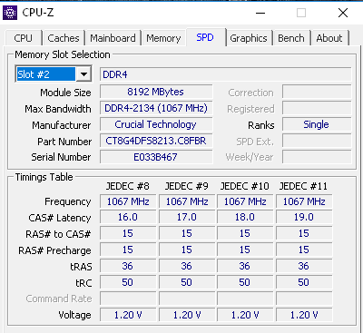The image size is (363, 333).
Task: Click the JEDEC #8 column header
Action: tap(128, 186)
